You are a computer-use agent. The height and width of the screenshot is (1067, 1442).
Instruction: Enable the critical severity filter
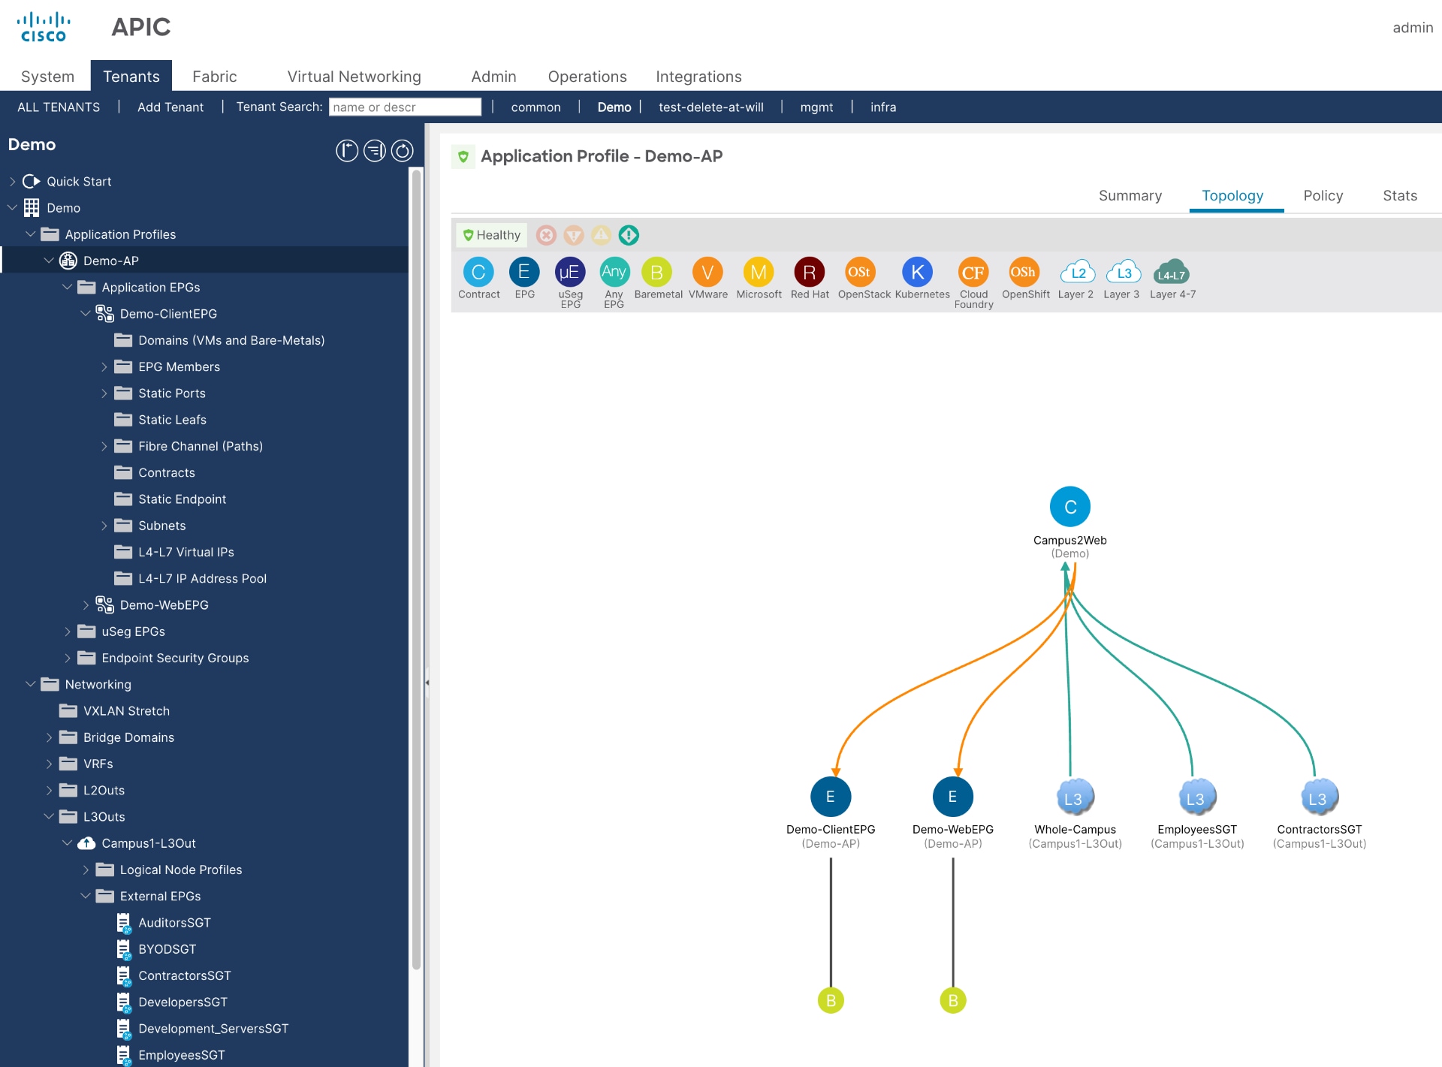(x=546, y=235)
